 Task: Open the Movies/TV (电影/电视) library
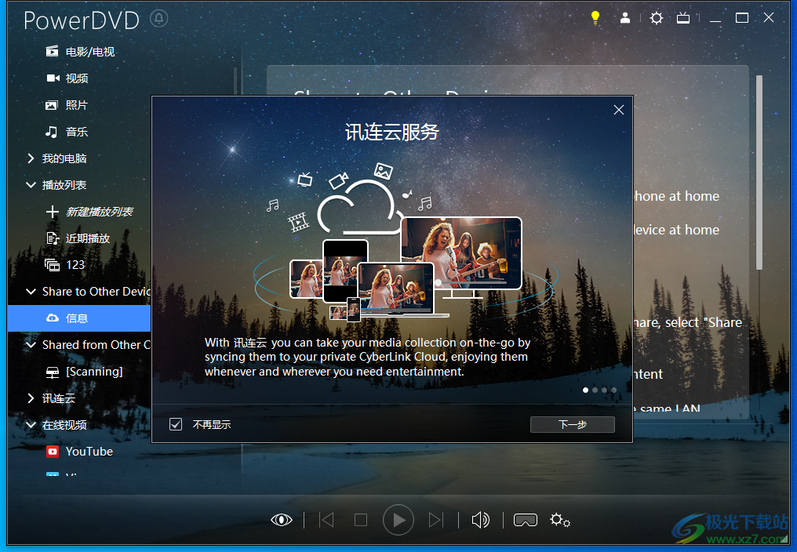click(80, 51)
